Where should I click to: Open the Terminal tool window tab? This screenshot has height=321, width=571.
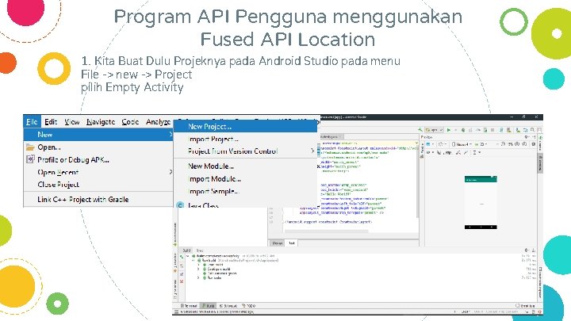click(x=189, y=306)
